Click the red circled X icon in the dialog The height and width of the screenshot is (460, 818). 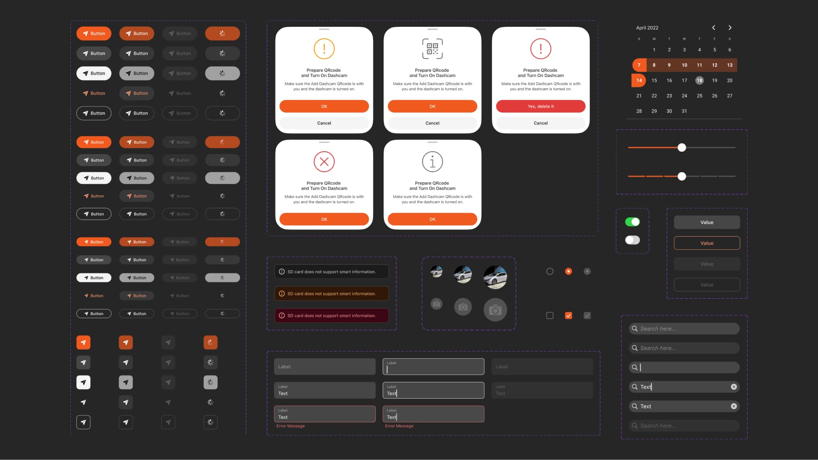pos(324,162)
